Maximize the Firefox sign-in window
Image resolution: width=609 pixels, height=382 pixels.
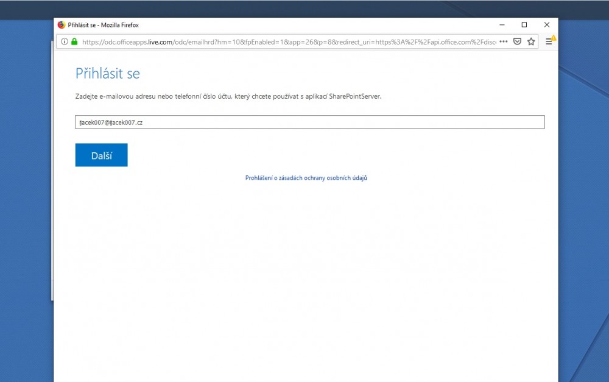(524, 25)
